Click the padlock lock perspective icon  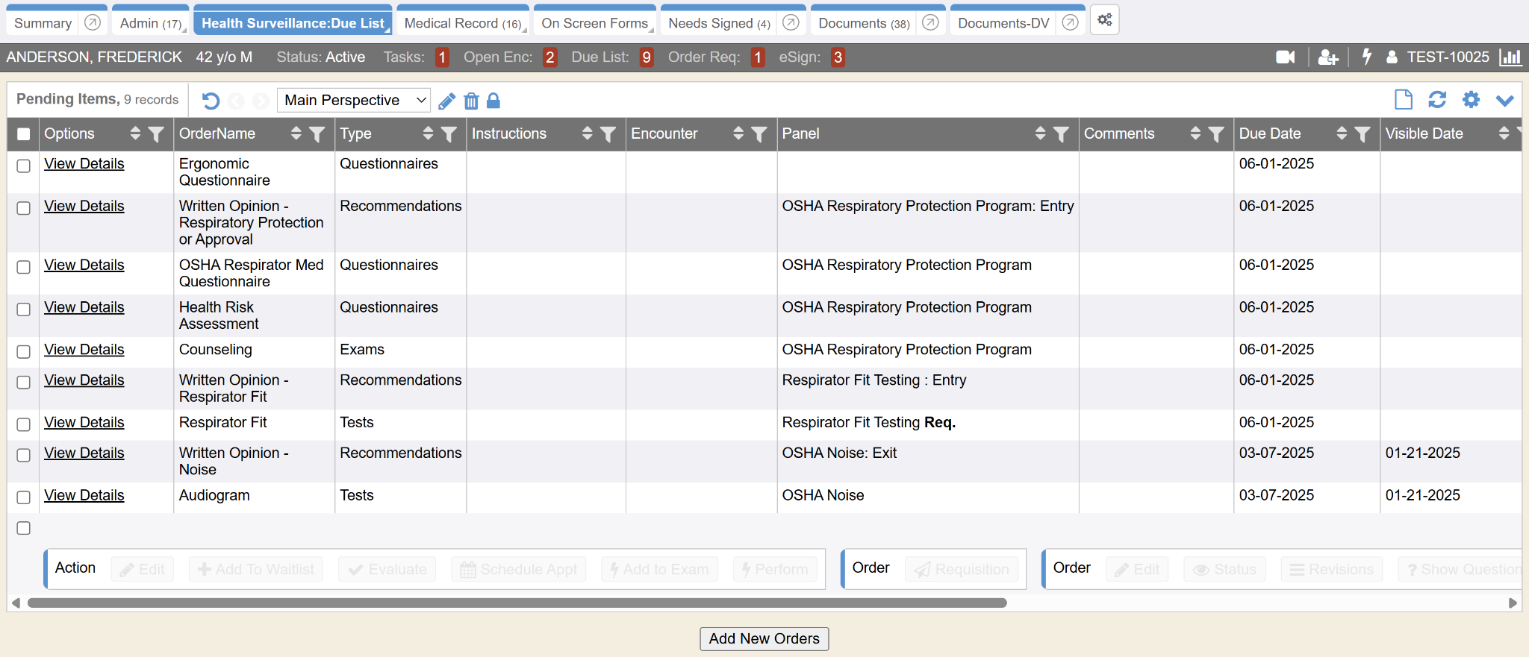(493, 101)
